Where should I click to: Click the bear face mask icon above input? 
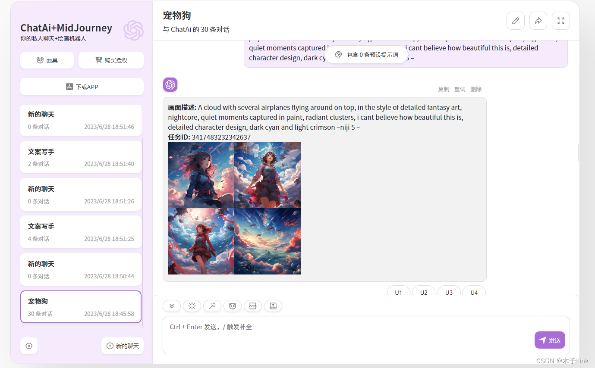[232, 306]
